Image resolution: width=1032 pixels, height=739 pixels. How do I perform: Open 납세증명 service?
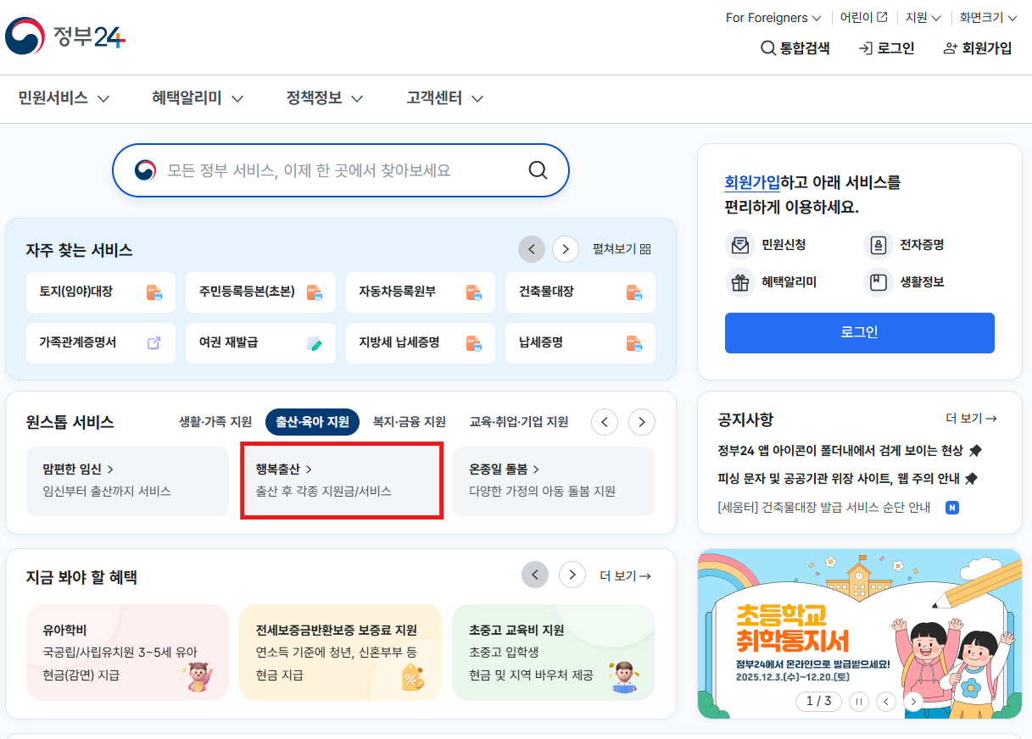coord(580,343)
